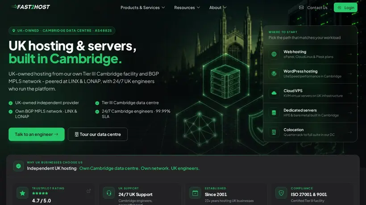Click the arrow on the Colocation row

pos(349,132)
